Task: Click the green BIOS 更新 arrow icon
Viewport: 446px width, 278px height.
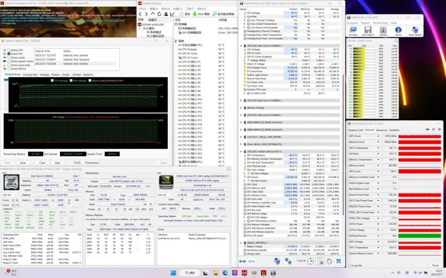Action: click(195, 14)
